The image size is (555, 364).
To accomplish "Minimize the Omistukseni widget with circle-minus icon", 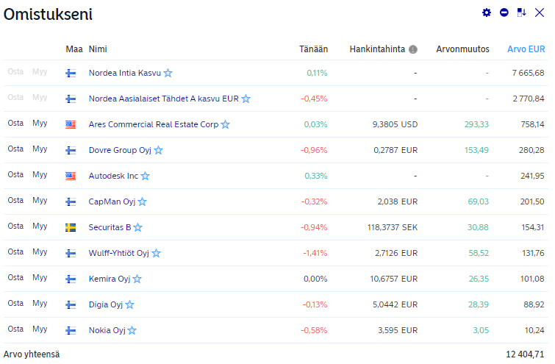I will [x=504, y=13].
